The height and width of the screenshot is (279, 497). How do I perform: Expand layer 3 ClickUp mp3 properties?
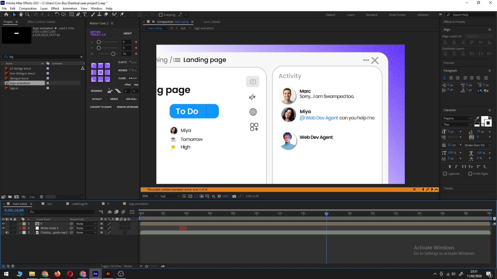20,232
